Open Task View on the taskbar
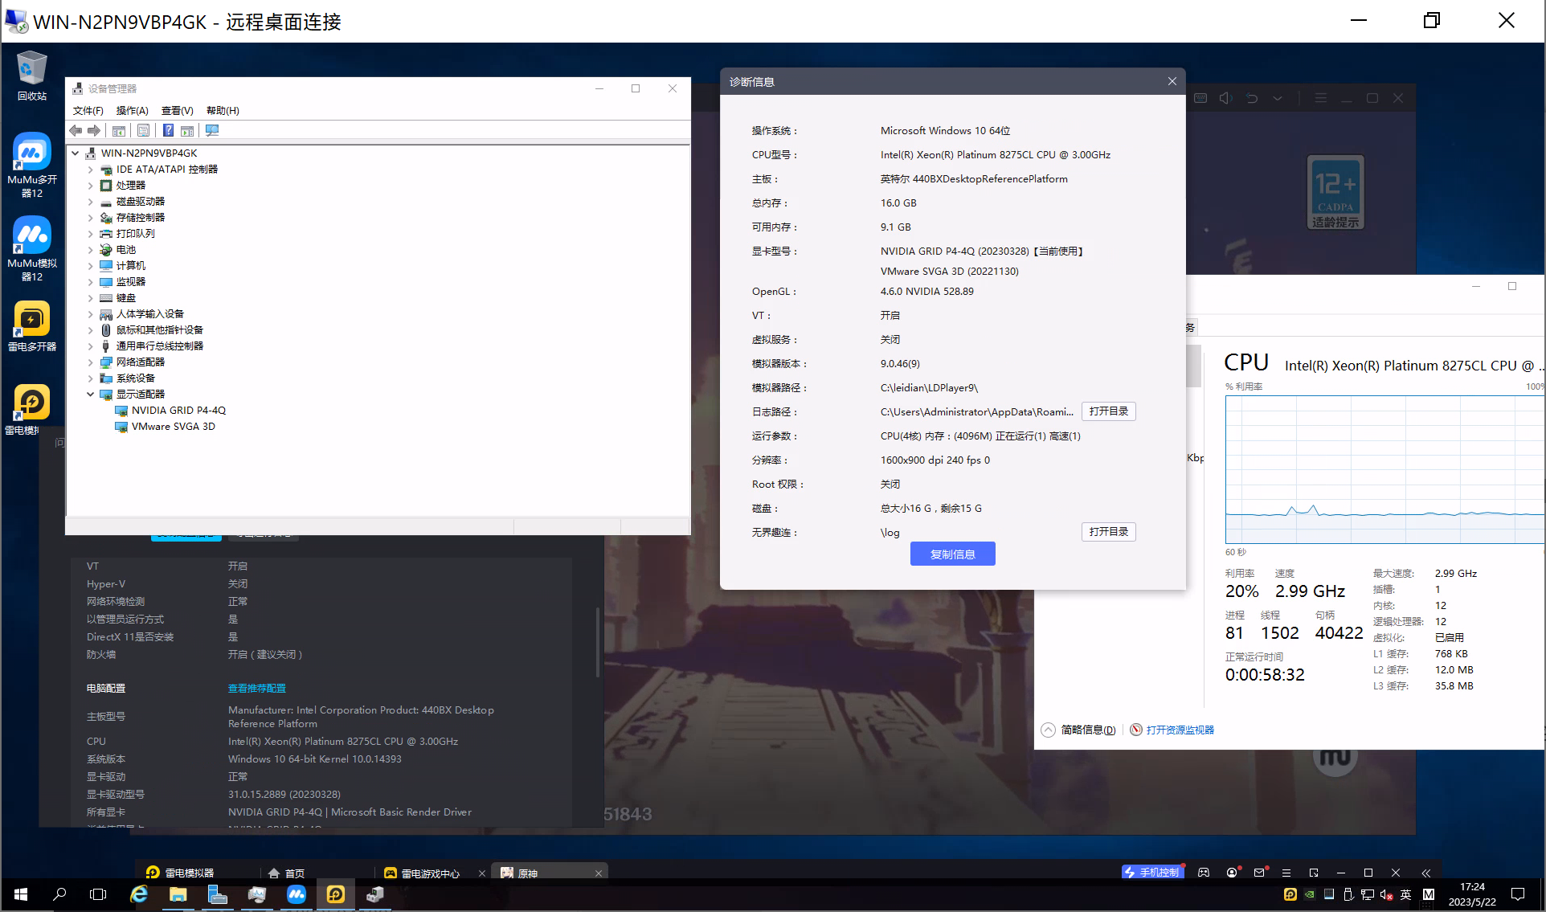The image size is (1546, 912). (x=98, y=894)
